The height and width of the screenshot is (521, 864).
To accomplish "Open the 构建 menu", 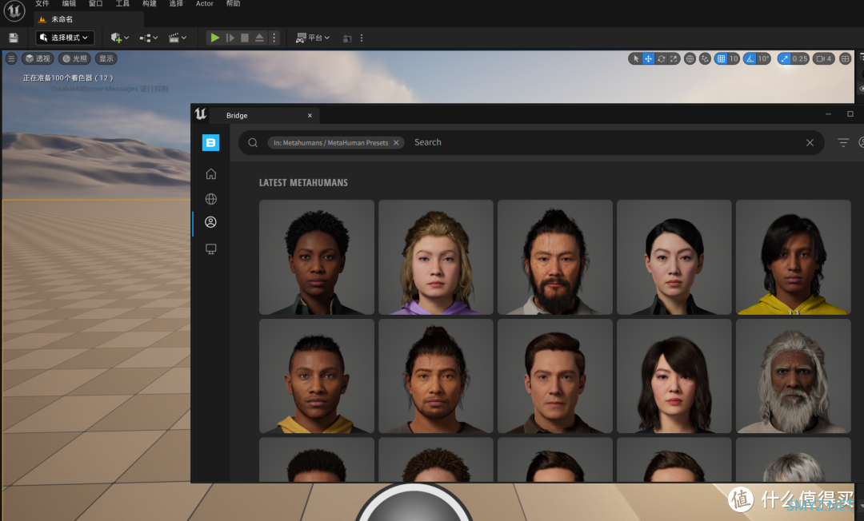I will 150,3.
